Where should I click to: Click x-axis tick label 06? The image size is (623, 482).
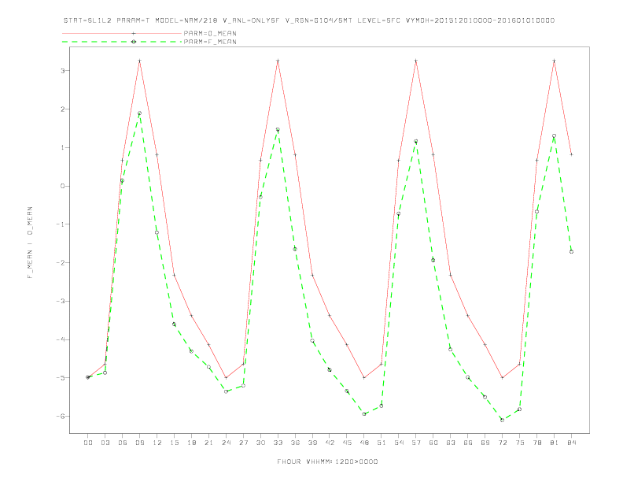pos(123,443)
